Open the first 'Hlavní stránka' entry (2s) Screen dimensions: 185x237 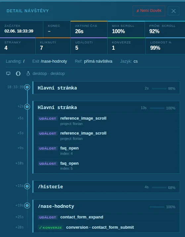tap(106, 88)
